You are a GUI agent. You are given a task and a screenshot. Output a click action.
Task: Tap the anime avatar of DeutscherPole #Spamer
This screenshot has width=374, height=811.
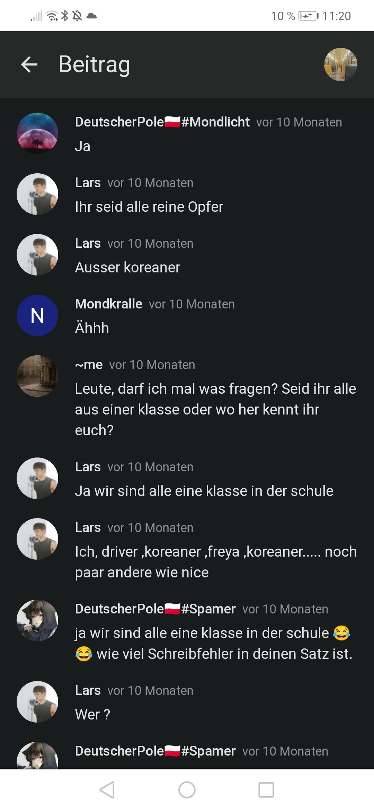pyautogui.click(x=37, y=620)
